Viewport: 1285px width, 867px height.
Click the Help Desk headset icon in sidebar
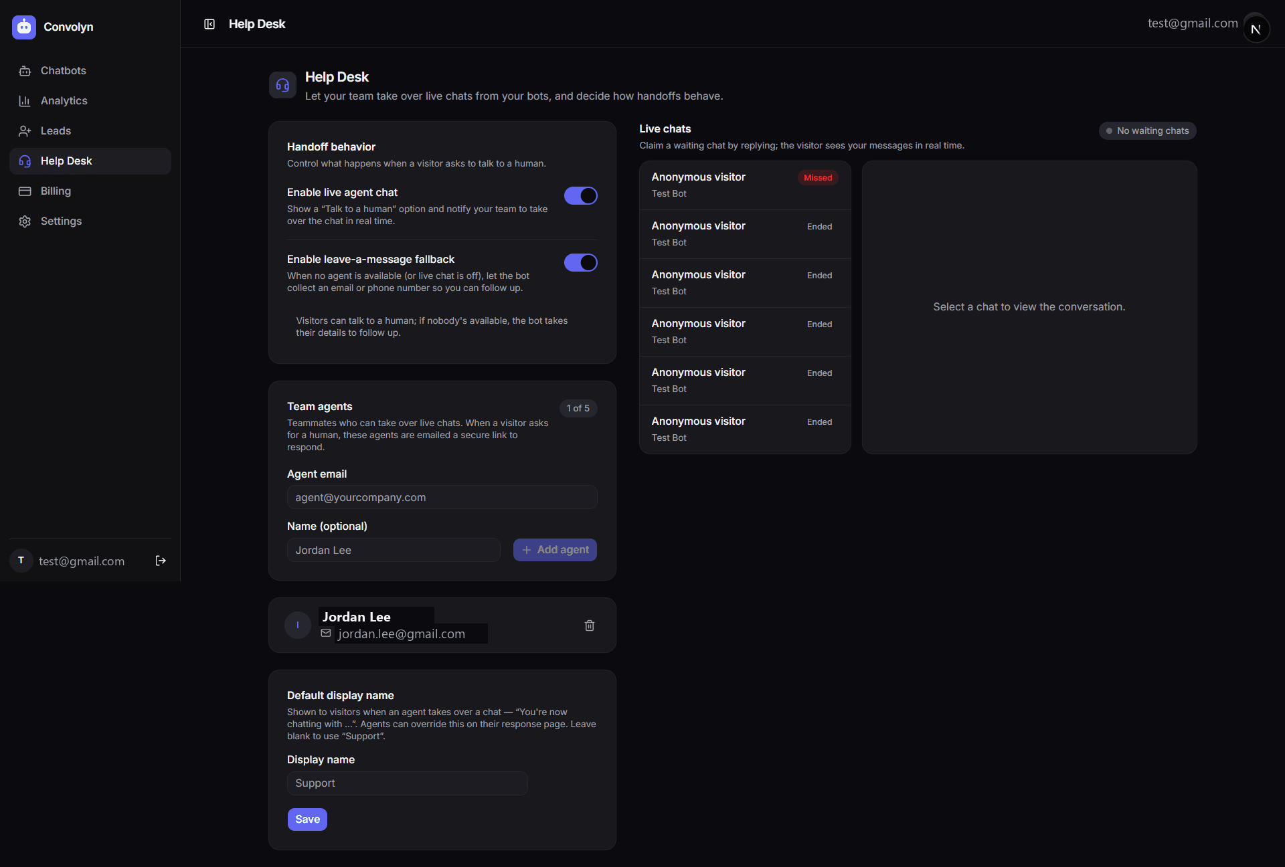tap(25, 161)
